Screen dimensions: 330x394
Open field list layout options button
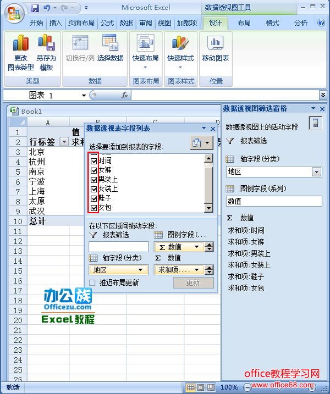click(201, 143)
